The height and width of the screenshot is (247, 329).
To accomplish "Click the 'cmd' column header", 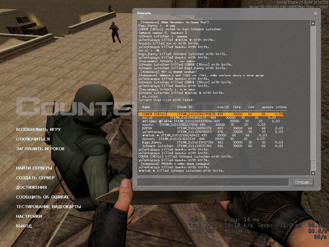I will pos(251,107).
